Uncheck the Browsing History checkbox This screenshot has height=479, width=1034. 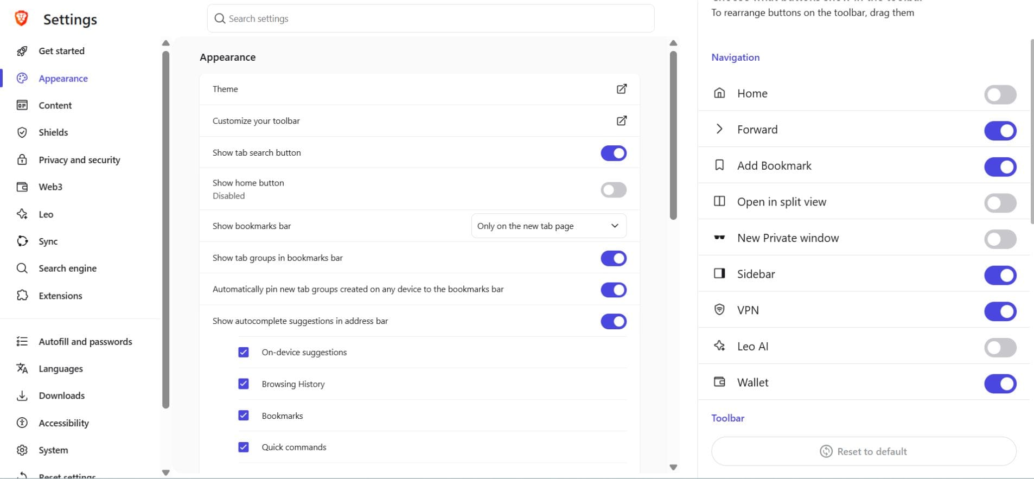click(x=244, y=384)
